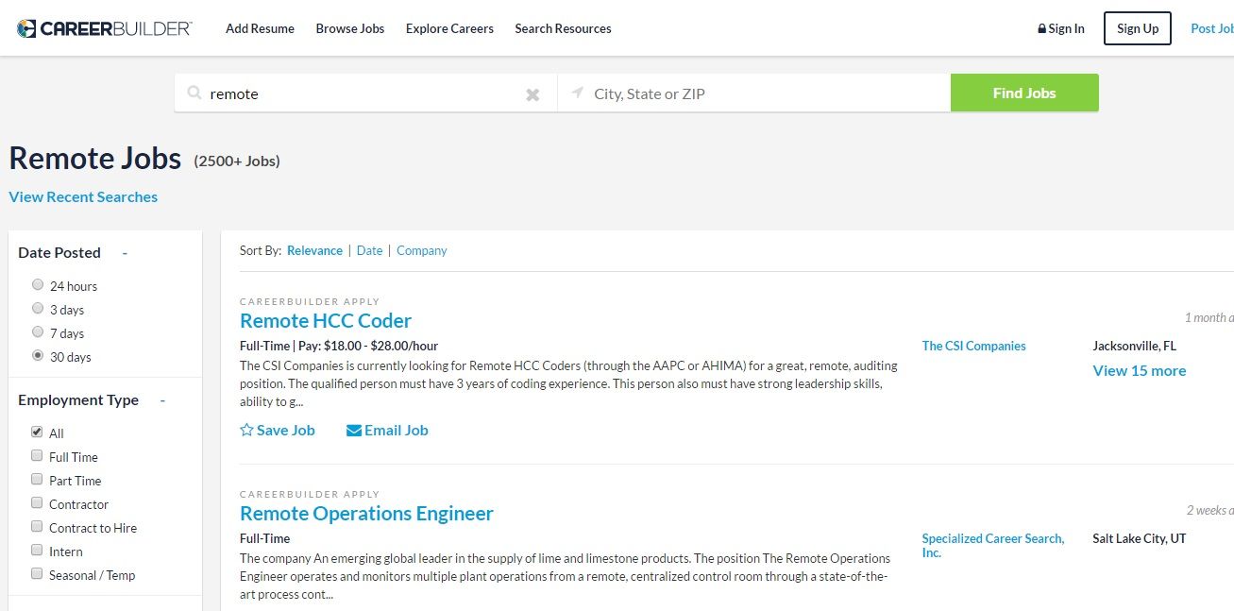Screen dimensions: 1234x611
Task: Click the location arrow icon
Action: click(x=578, y=93)
